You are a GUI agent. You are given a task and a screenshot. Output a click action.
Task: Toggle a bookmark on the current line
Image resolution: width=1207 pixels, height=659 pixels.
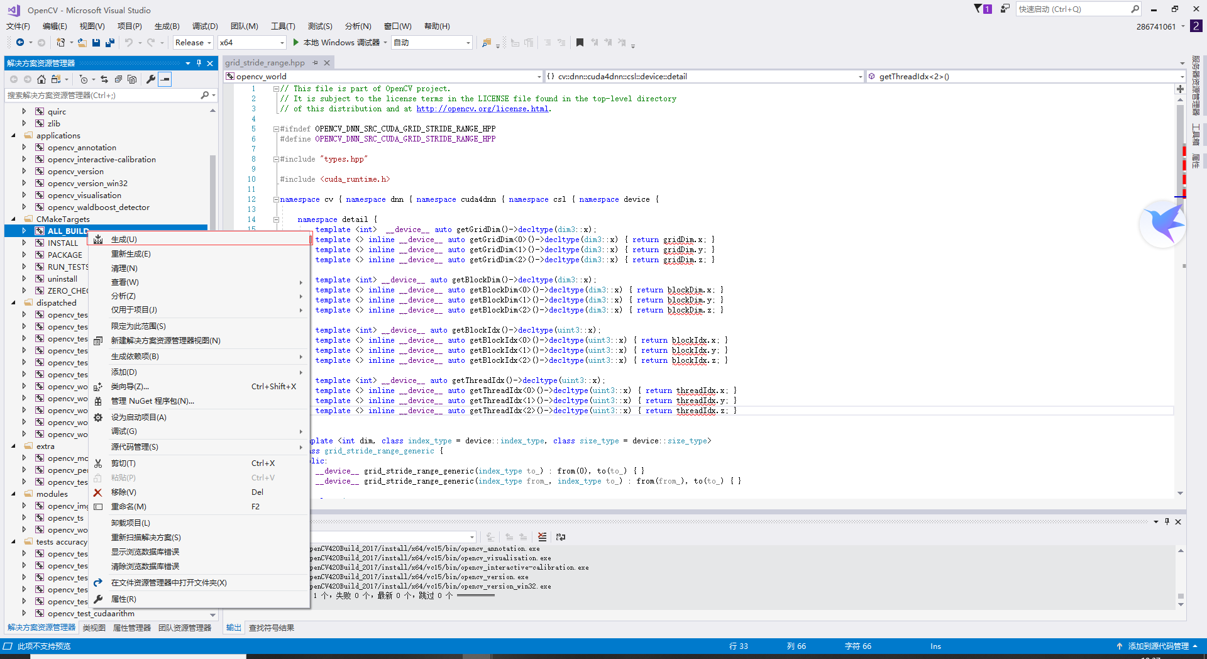click(580, 43)
